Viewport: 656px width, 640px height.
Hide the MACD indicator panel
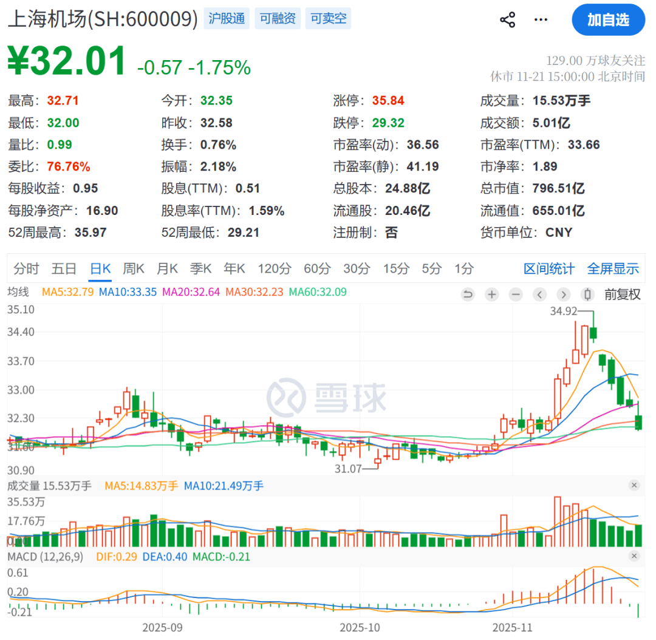click(x=634, y=556)
